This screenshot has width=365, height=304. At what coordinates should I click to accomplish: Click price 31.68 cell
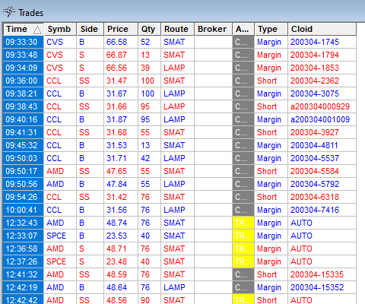[x=116, y=132]
